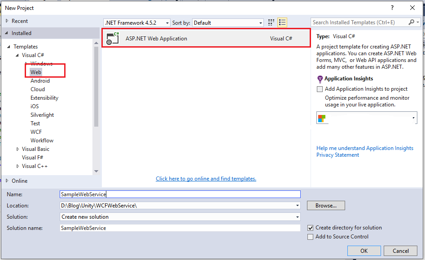Expand the Recent section
425x260 pixels.
7,21
